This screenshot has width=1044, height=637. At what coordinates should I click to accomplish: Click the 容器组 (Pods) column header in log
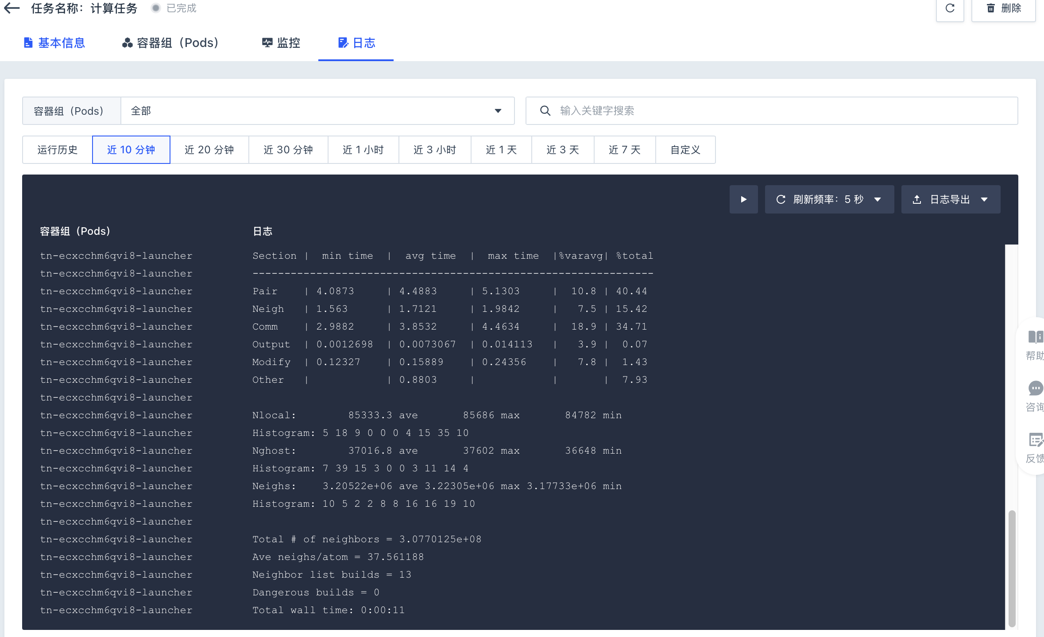point(75,231)
